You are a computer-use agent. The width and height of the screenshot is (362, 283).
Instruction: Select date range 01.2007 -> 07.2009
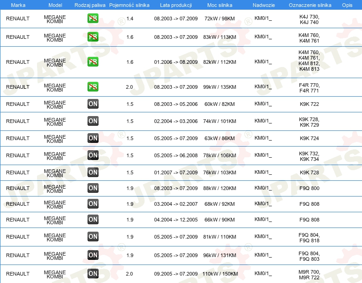tap(176, 172)
